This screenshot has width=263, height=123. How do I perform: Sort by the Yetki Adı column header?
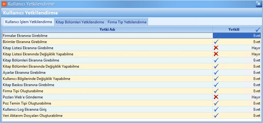[107, 29]
